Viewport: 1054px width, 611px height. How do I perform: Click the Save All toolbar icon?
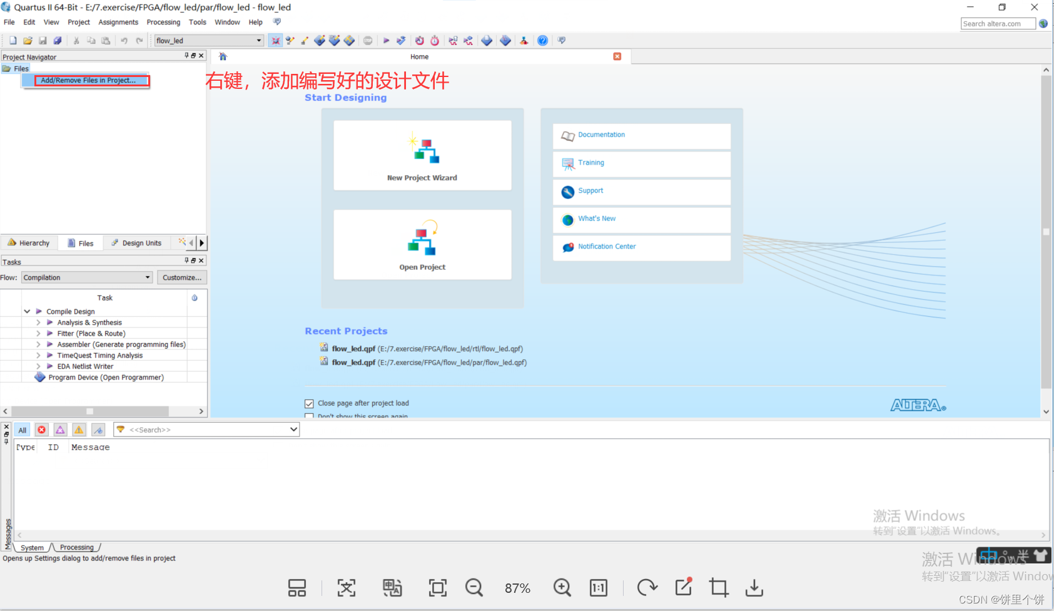point(58,41)
